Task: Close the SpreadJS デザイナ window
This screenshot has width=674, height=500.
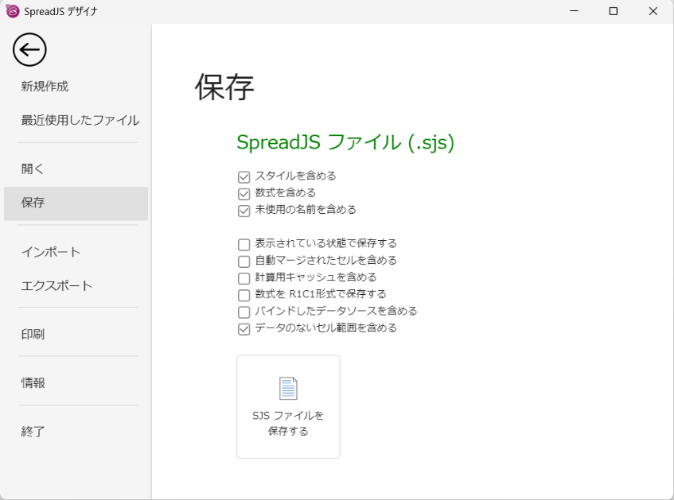Action: pyautogui.click(x=653, y=11)
